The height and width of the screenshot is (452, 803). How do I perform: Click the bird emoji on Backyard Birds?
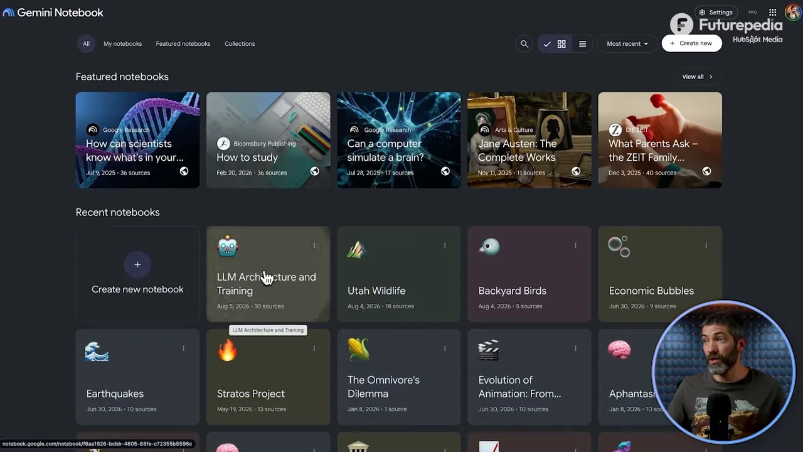[x=489, y=247]
